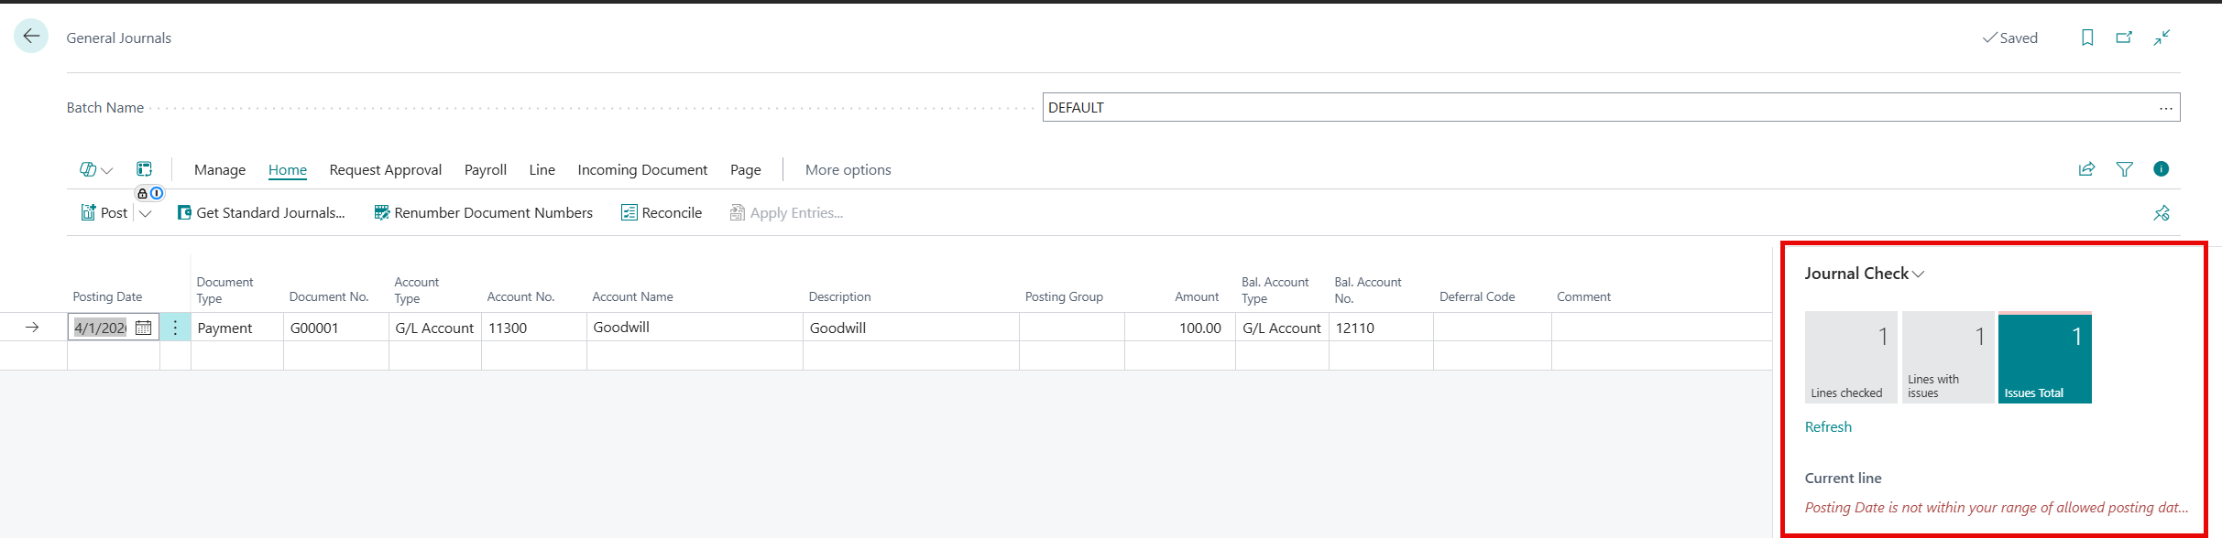The image size is (2222, 538).
Task: Open the Line menu
Action: pyautogui.click(x=542, y=169)
